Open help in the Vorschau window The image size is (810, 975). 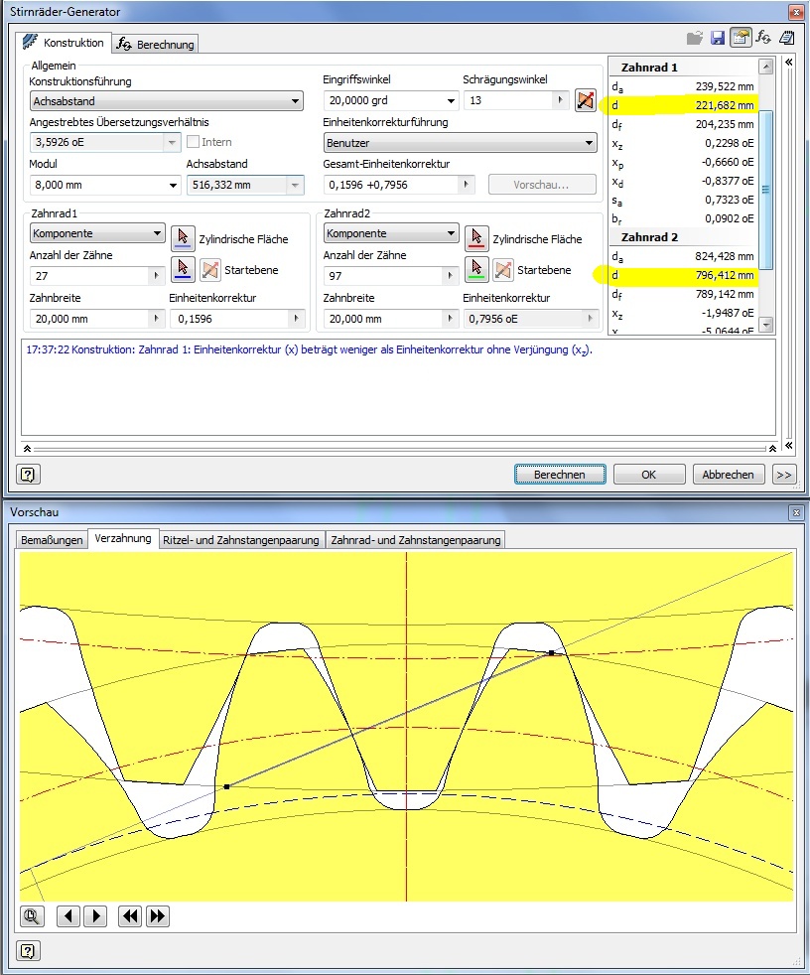coord(28,950)
